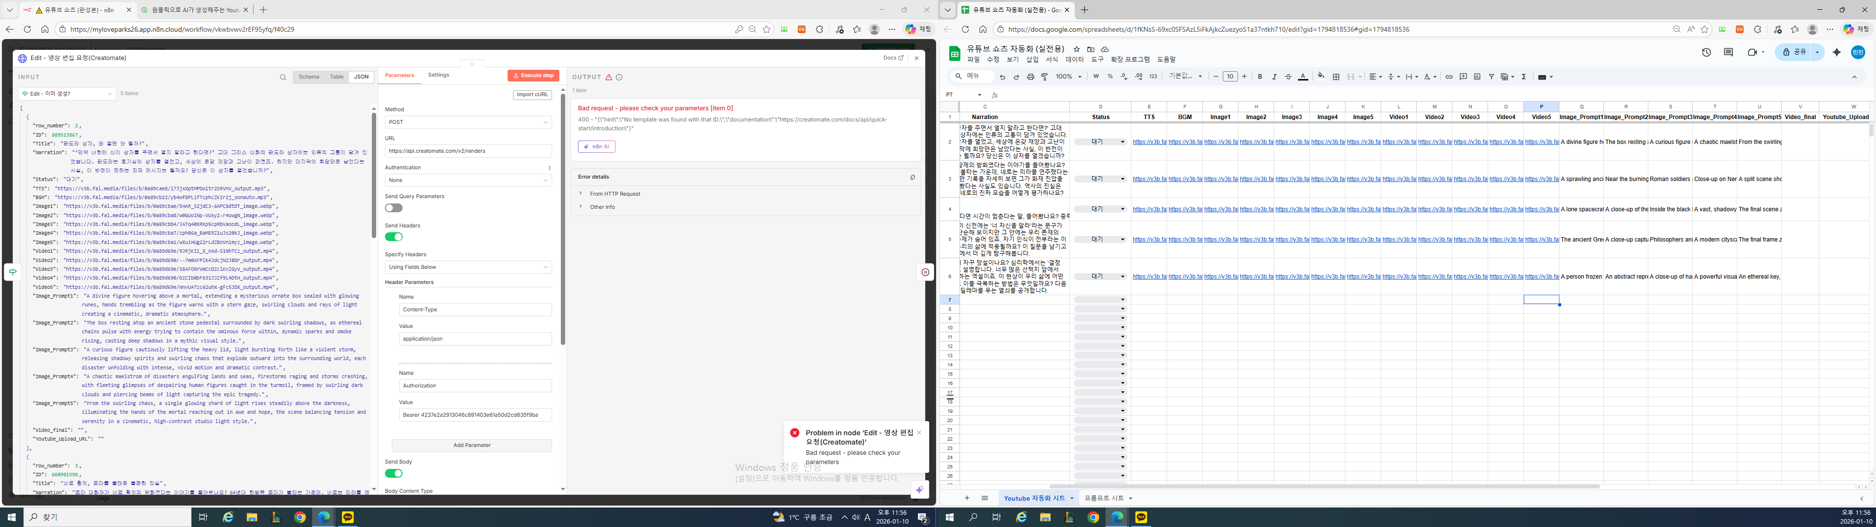Click the paint format icon in Sheets toolbar
This screenshot has height=527, width=1876.
(1045, 77)
